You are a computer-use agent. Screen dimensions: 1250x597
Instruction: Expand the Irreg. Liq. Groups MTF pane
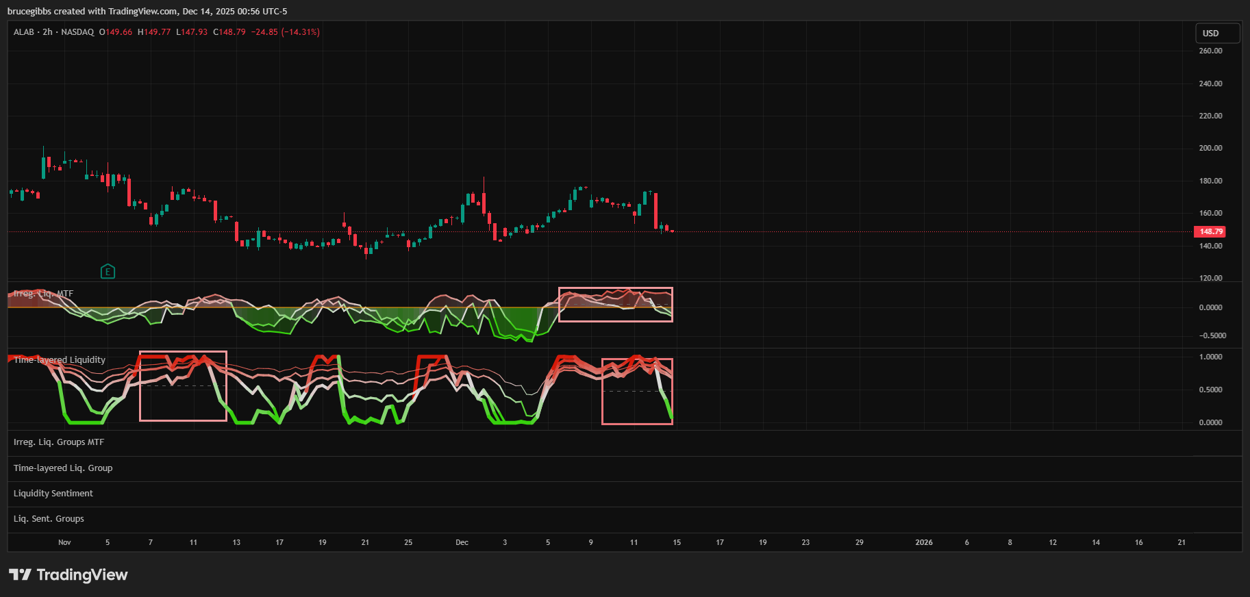(59, 442)
